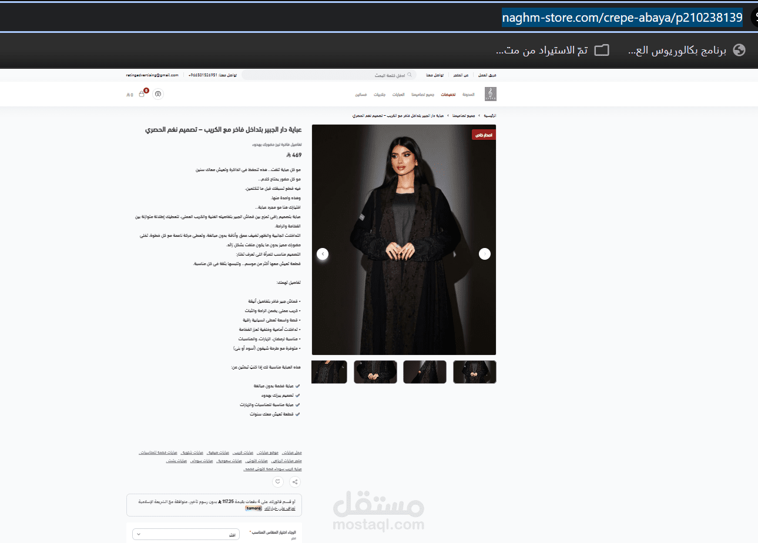The image size is (758, 543).
Task: Click the عبايات كريب tag link
Action: click(243, 452)
